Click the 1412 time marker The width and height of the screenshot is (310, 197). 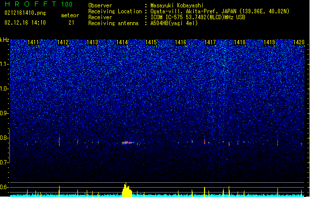coord(63,42)
